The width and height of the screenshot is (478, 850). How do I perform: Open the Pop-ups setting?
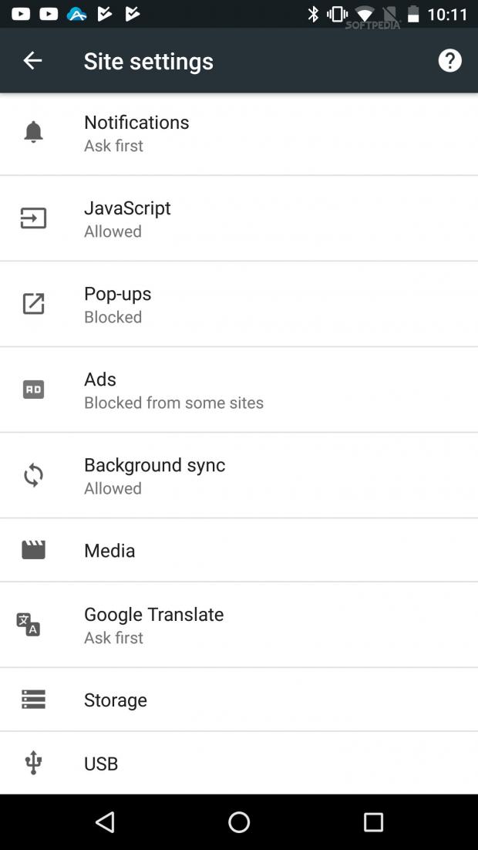point(239,304)
